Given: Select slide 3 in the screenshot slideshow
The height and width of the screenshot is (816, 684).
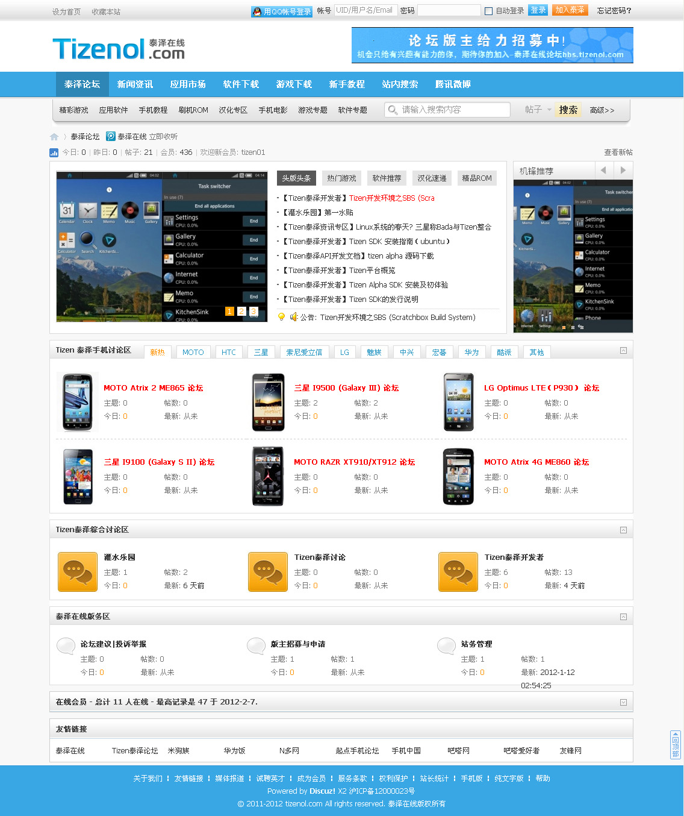Looking at the screenshot, I should click(x=253, y=312).
